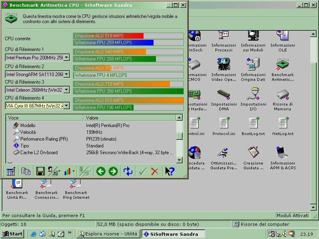Image resolution: width=319 pixels, height=239 pixels.
Task: Click the green forward arrow button
Action: [113, 171]
